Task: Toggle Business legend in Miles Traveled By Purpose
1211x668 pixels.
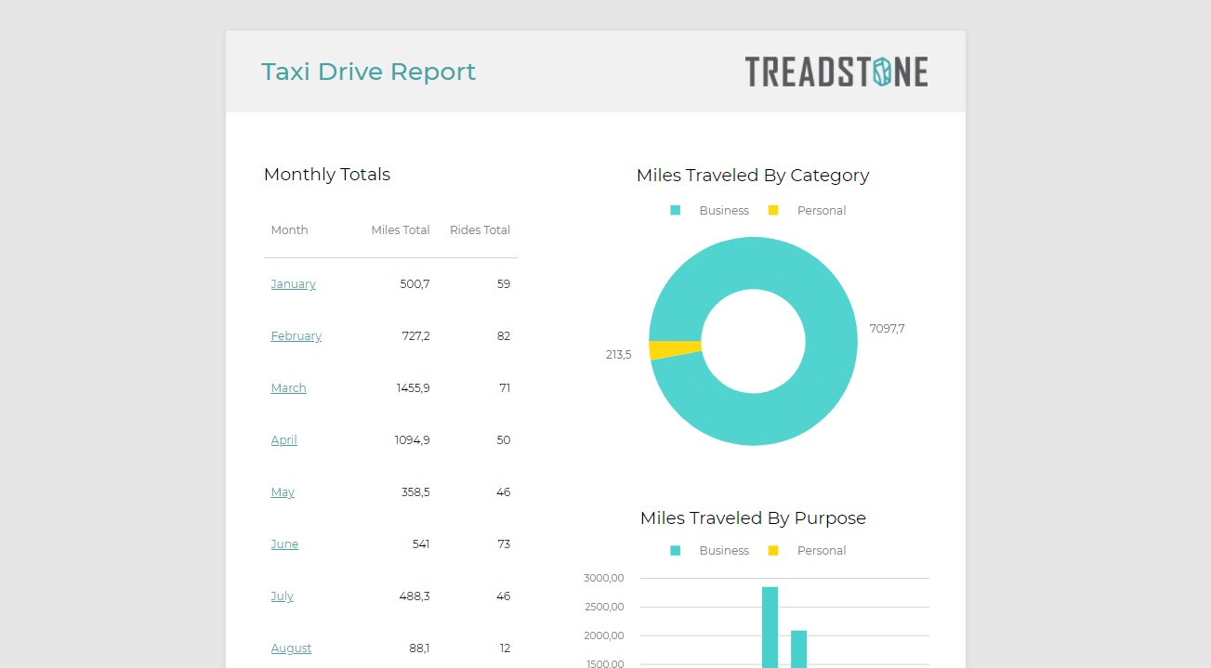Action: click(709, 551)
